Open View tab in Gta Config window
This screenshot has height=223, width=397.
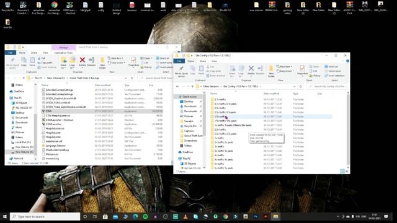[x=214, y=61]
